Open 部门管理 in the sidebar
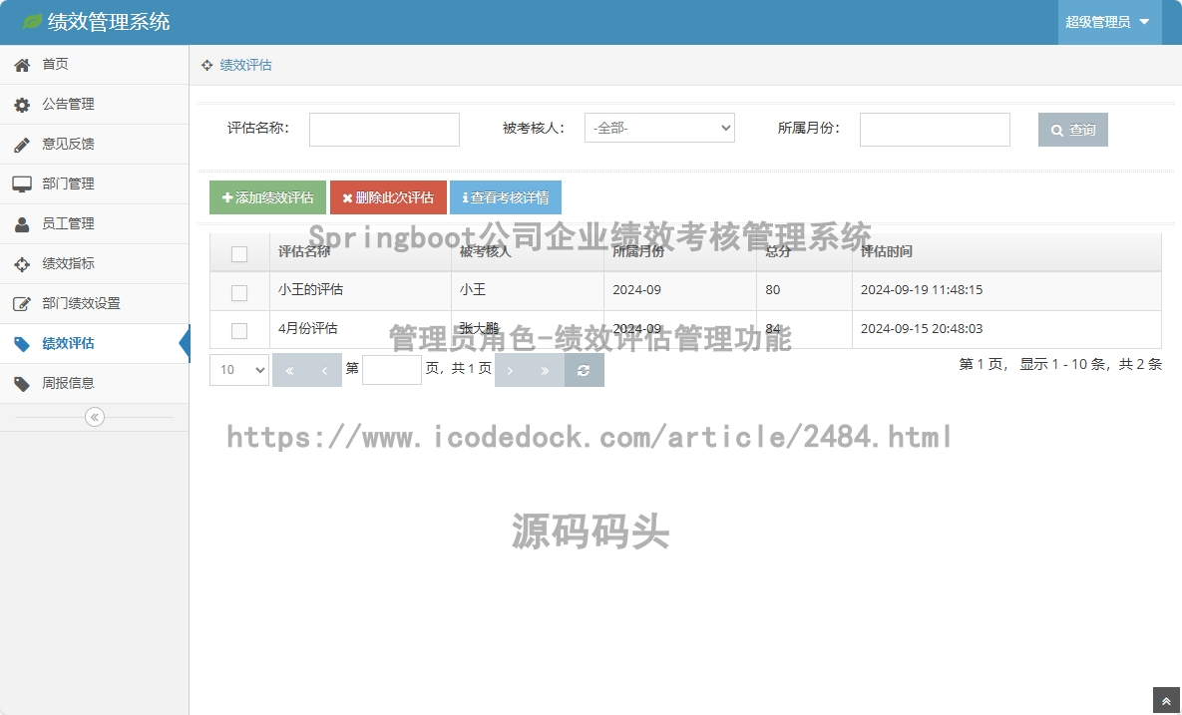This screenshot has width=1182, height=715. (x=94, y=183)
